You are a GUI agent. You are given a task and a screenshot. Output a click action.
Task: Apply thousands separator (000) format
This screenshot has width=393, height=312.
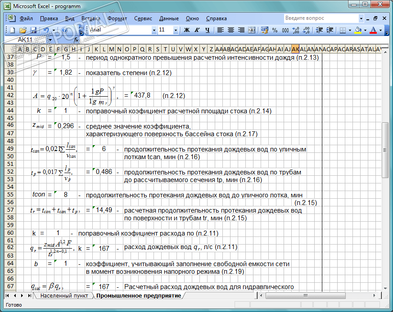pyautogui.click(x=285, y=30)
